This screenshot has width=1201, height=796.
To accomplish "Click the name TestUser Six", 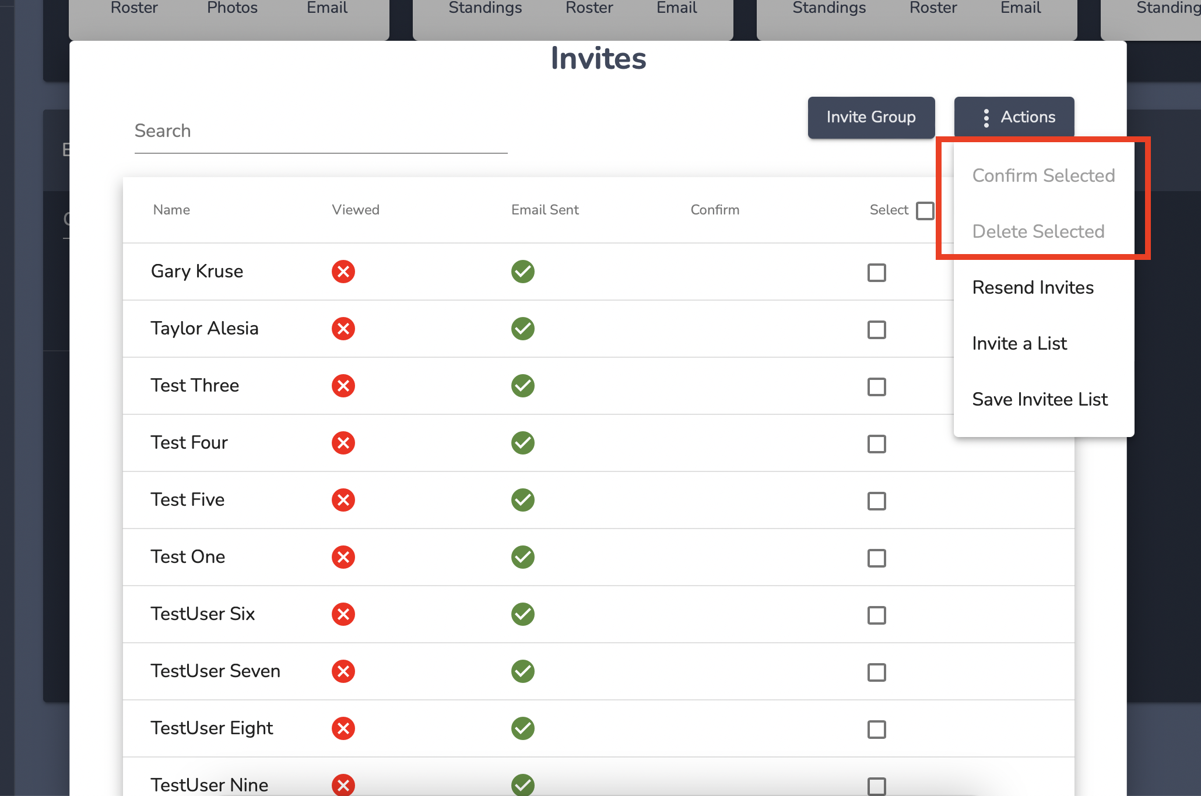I will coord(203,614).
